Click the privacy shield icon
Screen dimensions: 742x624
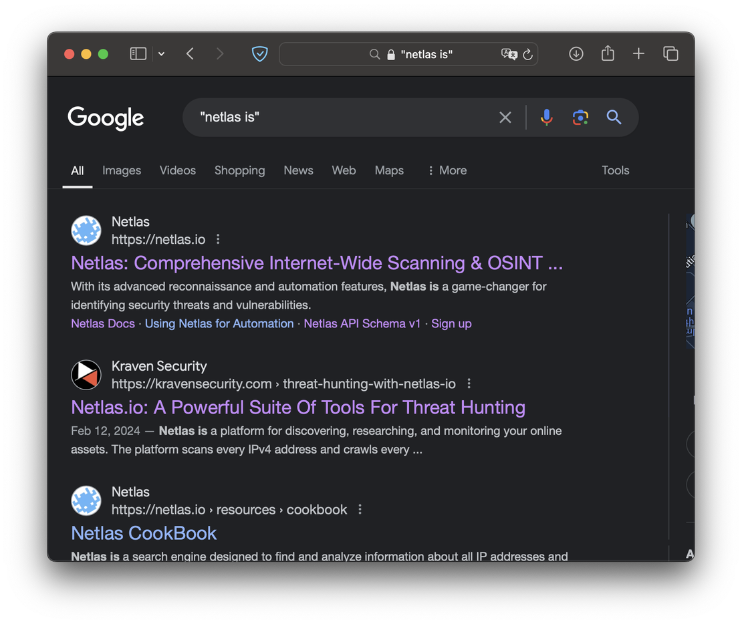pyautogui.click(x=259, y=54)
